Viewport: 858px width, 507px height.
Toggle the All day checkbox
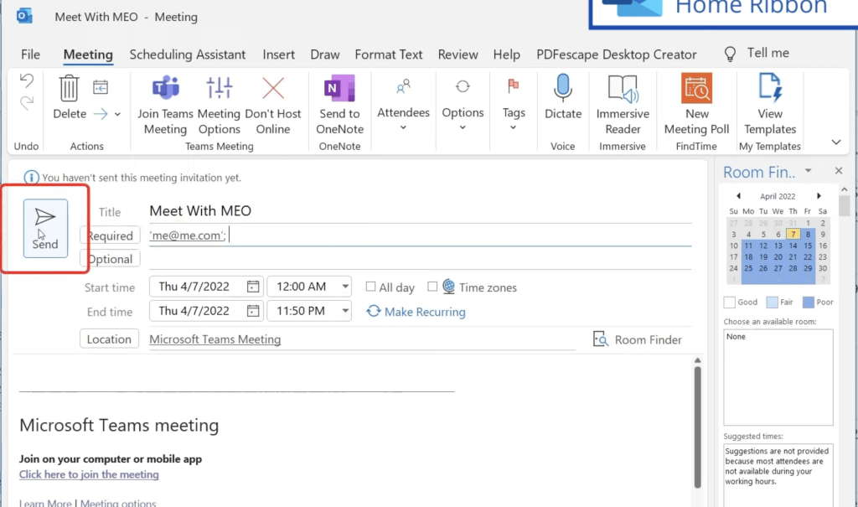pos(370,287)
